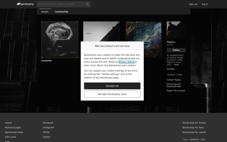Click the Accept all button

112,86
